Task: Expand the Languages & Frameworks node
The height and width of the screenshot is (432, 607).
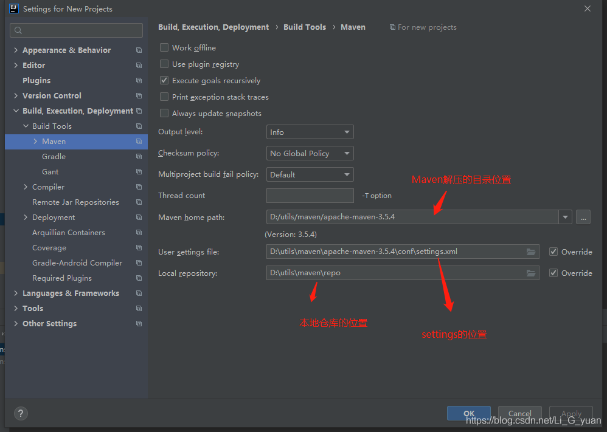Action: [16, 293]
